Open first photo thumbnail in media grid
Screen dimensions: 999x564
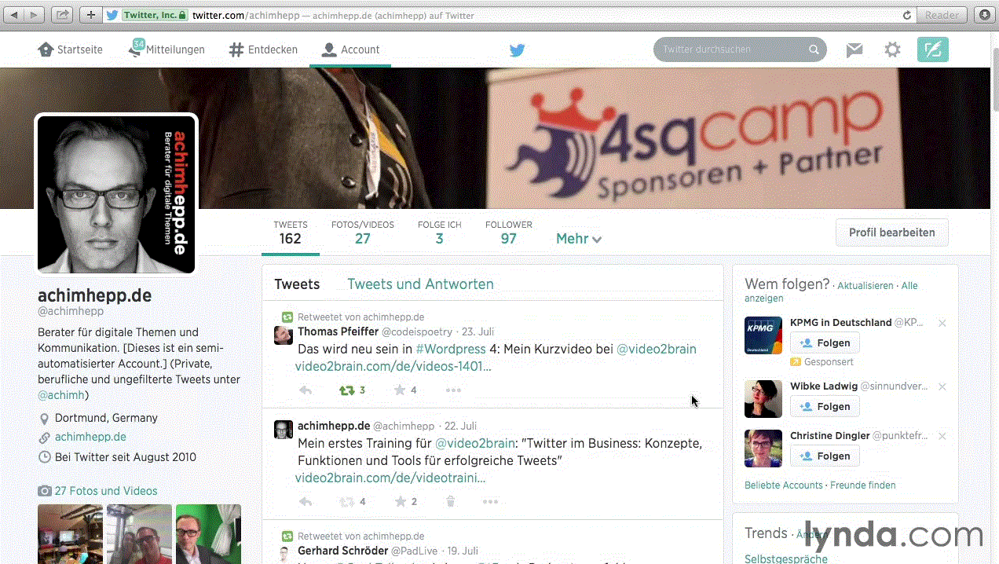pyautogui.click(x=70, y=534)
